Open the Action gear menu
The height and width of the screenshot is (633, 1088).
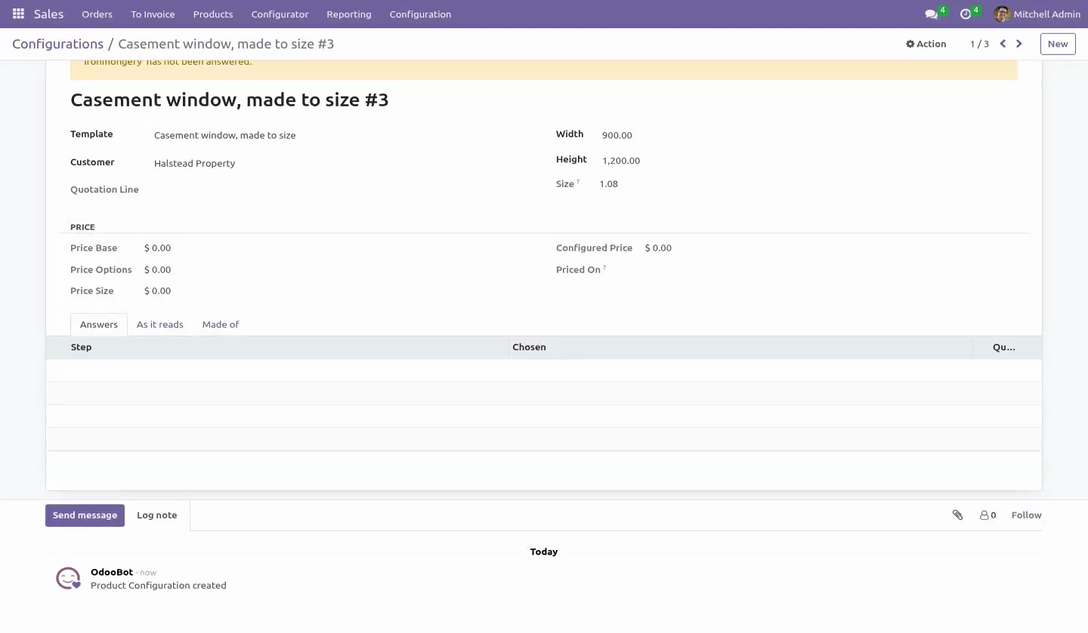click(926, 44)
